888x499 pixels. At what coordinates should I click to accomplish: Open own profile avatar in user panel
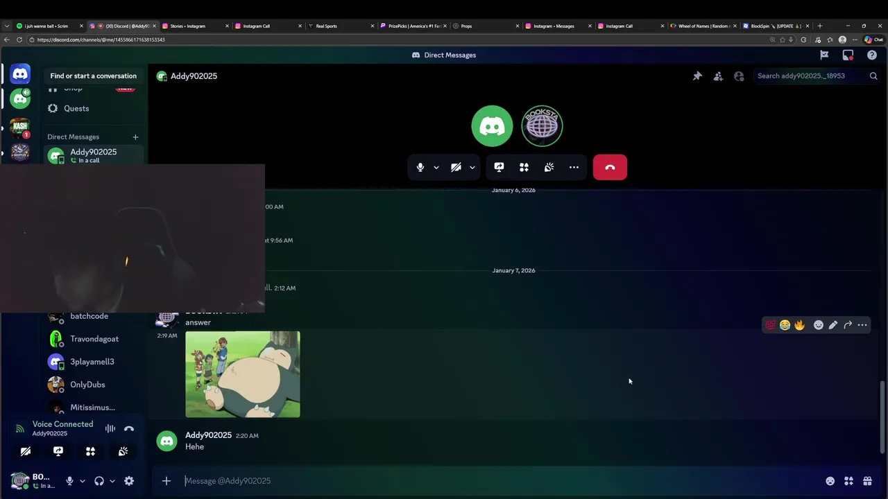[x=20, y=480]
